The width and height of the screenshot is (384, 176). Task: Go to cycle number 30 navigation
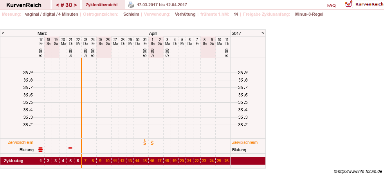(x=67, y=5)
